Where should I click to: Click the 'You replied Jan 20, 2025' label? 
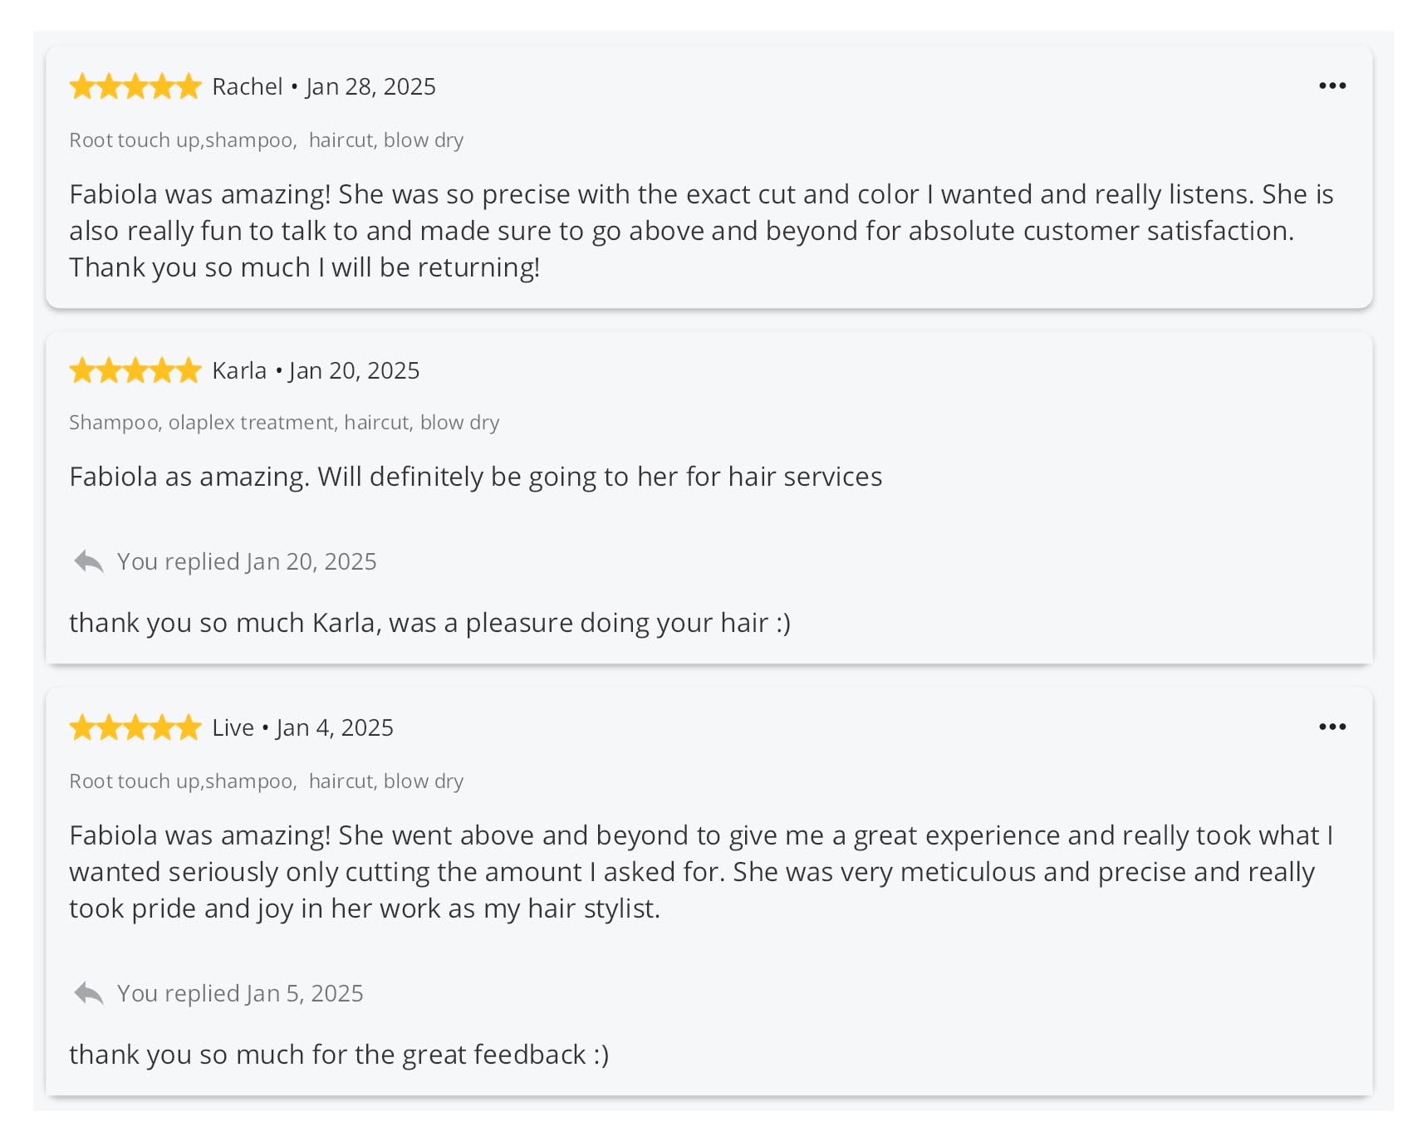point(247,562)
